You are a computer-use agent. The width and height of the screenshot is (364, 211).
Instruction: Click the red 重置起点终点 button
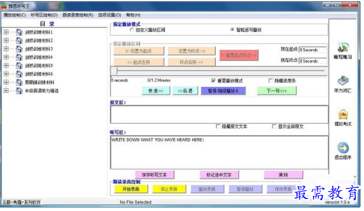point(239,55)
